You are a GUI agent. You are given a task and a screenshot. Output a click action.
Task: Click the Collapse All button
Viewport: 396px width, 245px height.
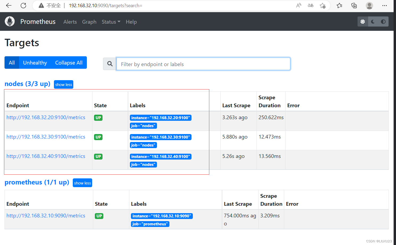tap(69, 63)
